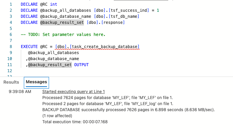
Task: Click 'Total execution time: 00:00:07.168' message
Action: coord(75,122)
